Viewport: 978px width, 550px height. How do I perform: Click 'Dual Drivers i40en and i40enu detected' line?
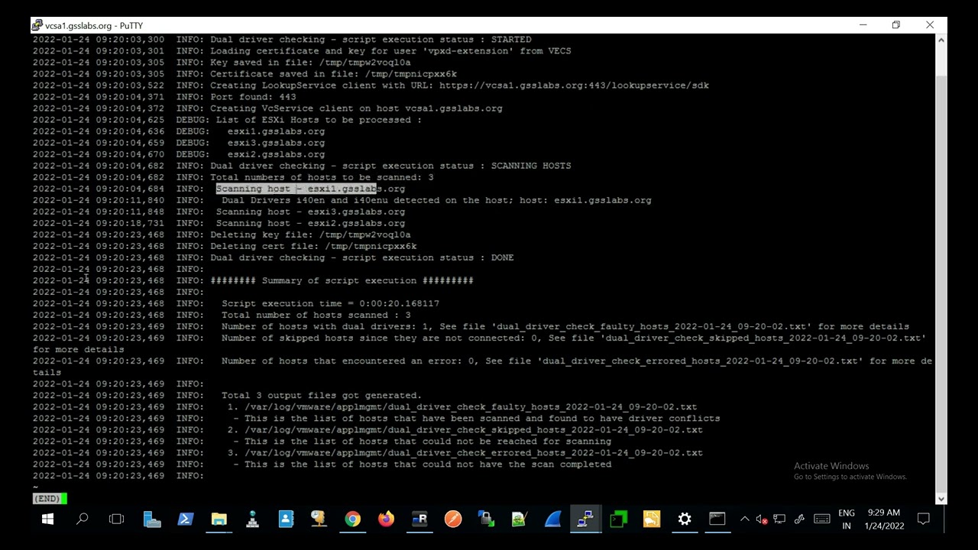436,200
